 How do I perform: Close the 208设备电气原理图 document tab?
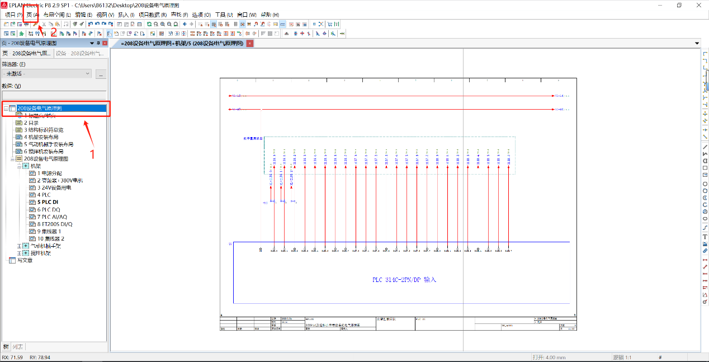250,43
